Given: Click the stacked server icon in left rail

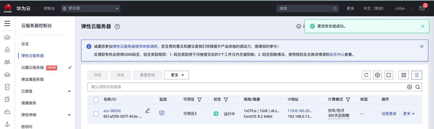Looking at the screenshot, I should tap(7, 99).
